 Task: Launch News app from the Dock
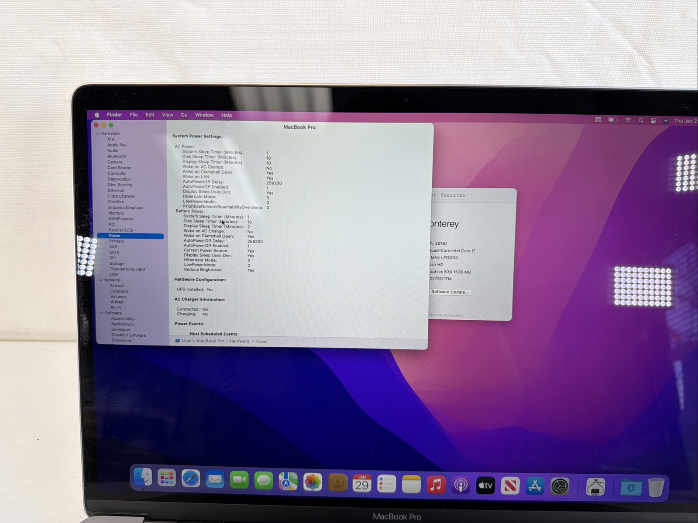(x=510, y=485)
